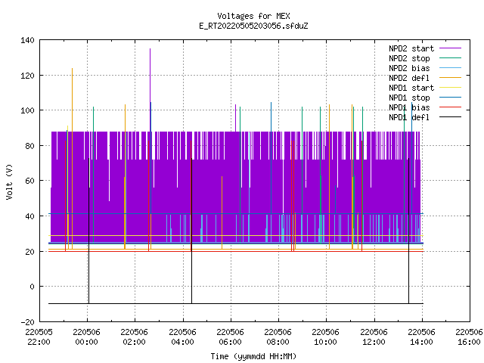484x363 pixels.
Task: Click the 'Volt (V)' y-axis label
Action: click(x=9, y=182)
